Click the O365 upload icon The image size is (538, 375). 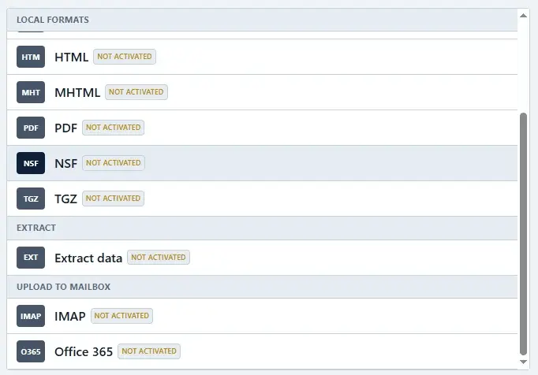pyautogui.click(x=31, y=351)
